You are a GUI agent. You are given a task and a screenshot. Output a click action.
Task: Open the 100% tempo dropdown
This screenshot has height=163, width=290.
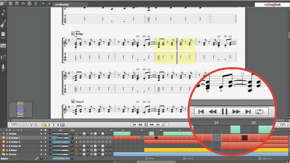pos(284,125)
